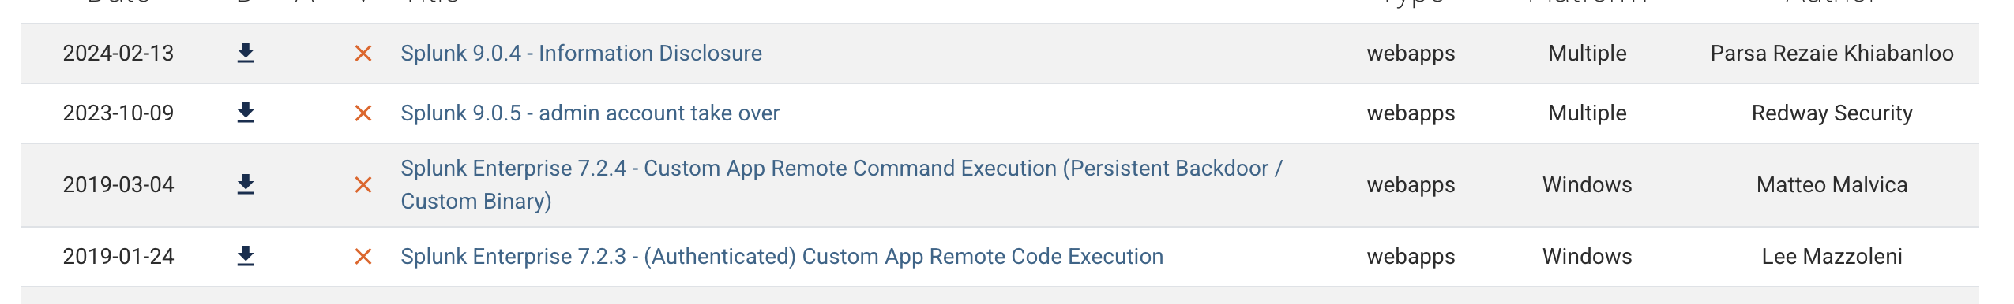
Task: Click the unverified X icon for Splunk Enterprise 7.2.4
Action: (x=363, y=185)
